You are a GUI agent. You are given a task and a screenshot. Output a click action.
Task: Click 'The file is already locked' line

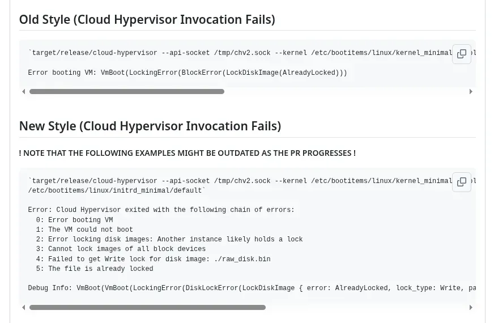pos(95,269)
